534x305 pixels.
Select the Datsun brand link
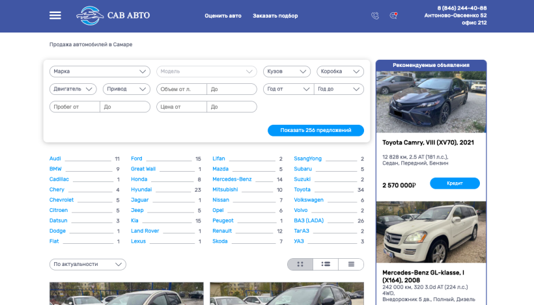[x=58, y=220]
